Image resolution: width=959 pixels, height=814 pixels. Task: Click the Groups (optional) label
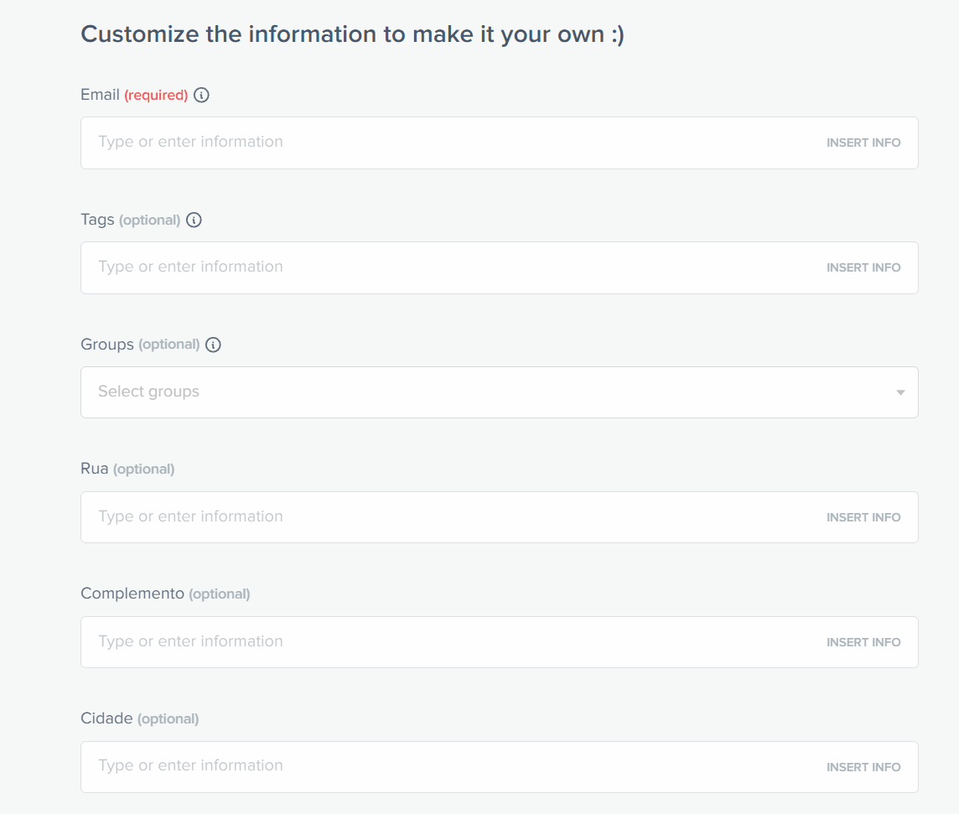(x=140, y=345)
